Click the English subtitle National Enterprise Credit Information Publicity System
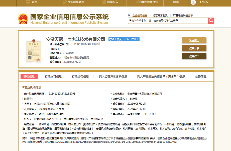The width and height of the screenshot is (231, 151). 69,23
